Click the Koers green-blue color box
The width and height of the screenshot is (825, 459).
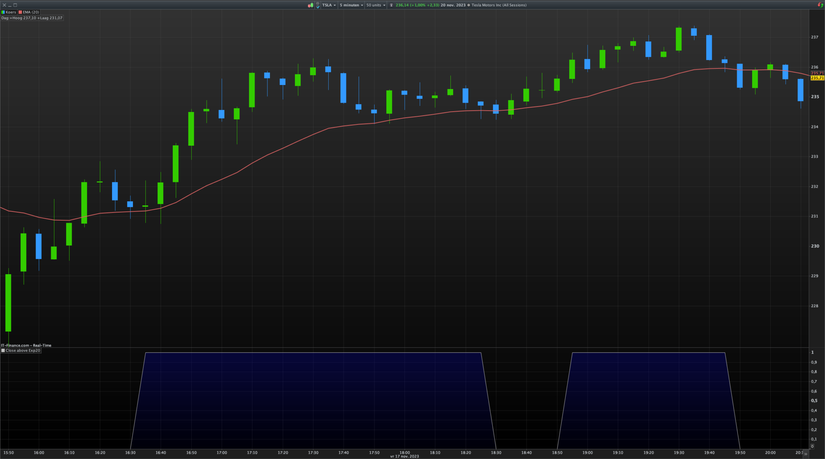(x=3, y=12)
